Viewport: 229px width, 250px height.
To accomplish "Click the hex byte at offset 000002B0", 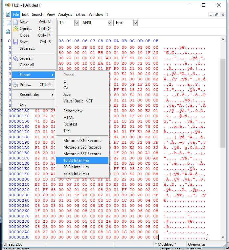I will 37,237.
